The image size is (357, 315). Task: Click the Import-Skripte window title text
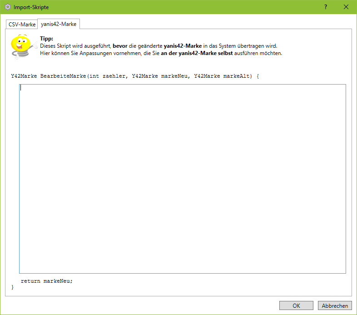tap(31, 7)
